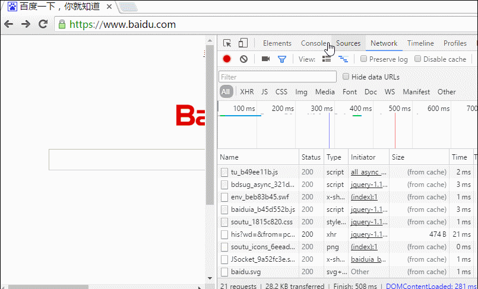Filter requests by CSS
This screenshot has width=478, height=289.
tap(281, 91)
